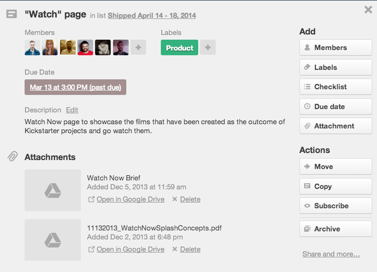The image size is (377, 272).
Task: Open Watch Now Brief Google Drive thumbnail
Action: click(x=53, y=190)
